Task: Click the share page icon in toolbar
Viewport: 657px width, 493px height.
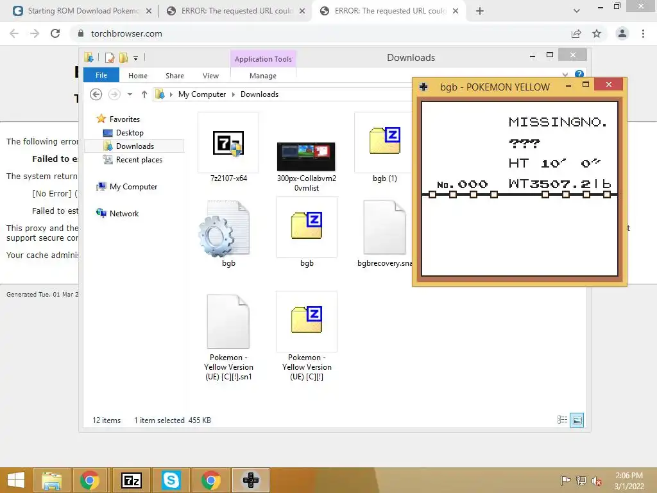Action: click(x=576, y=33)
